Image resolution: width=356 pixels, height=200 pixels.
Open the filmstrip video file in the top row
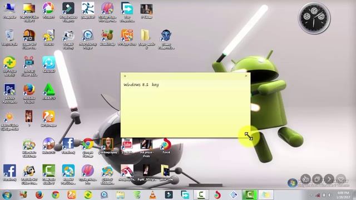(146, 11)
